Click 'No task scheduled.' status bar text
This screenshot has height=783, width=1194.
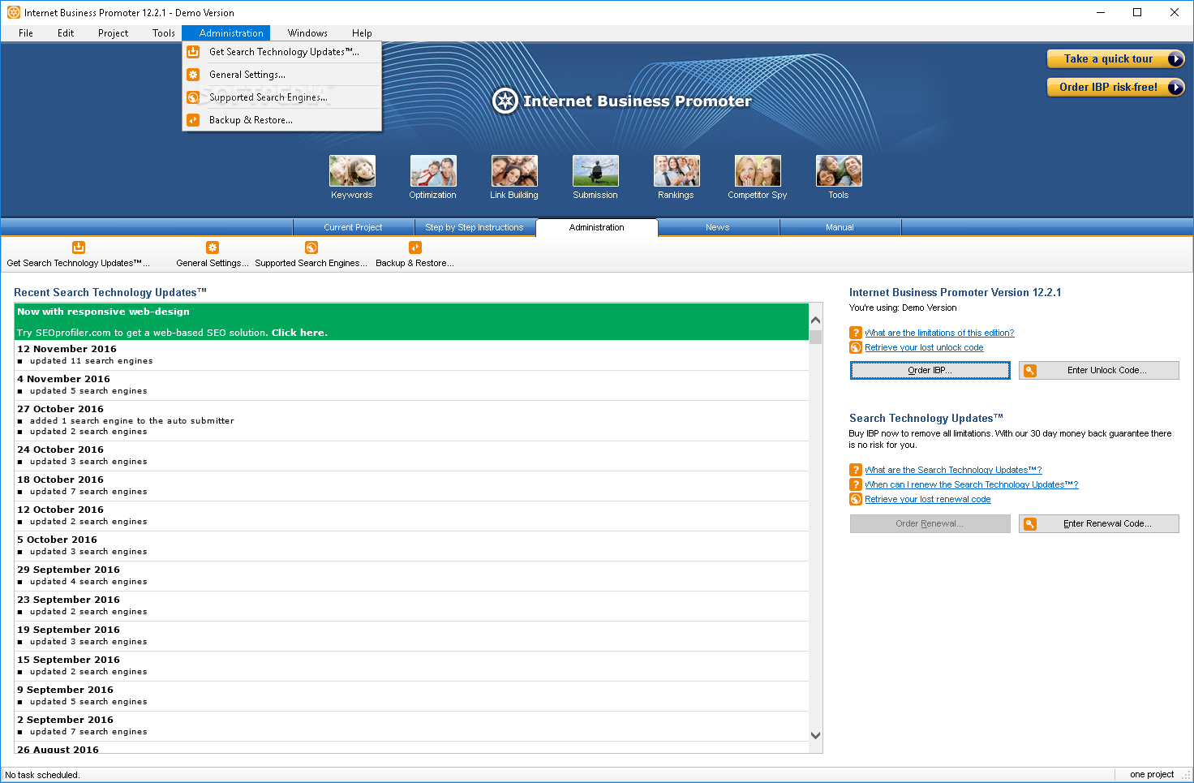tap(42, 775)
